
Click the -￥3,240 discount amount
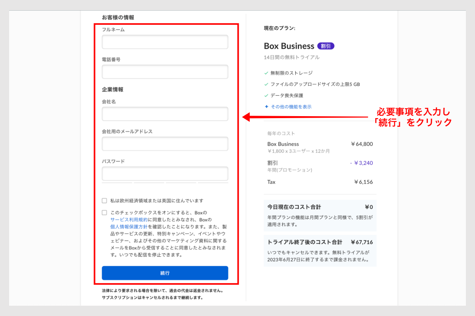tap(361, 163)
